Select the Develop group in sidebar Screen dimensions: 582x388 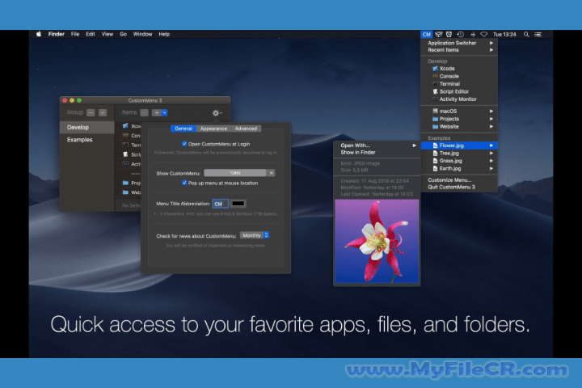pos(86,128)
